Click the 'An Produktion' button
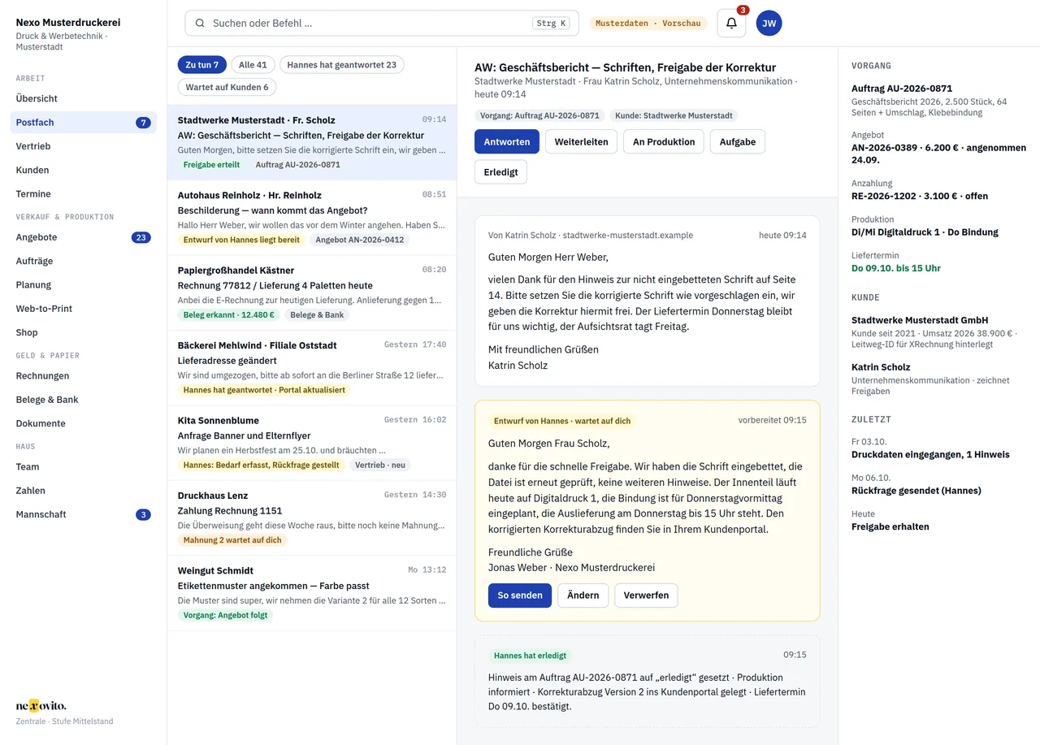 tap(664, 141)
